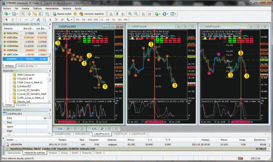Open the Expertos terminal tab
273x162 pixels.
87,153
